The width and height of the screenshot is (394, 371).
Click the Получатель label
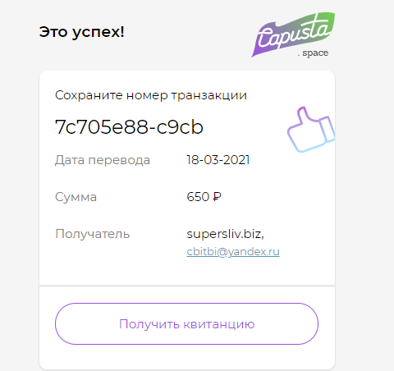tap(93, 234)
